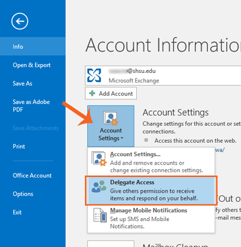Click the Delegate Access people icon
241x247 pixels.
coord(99,187)
